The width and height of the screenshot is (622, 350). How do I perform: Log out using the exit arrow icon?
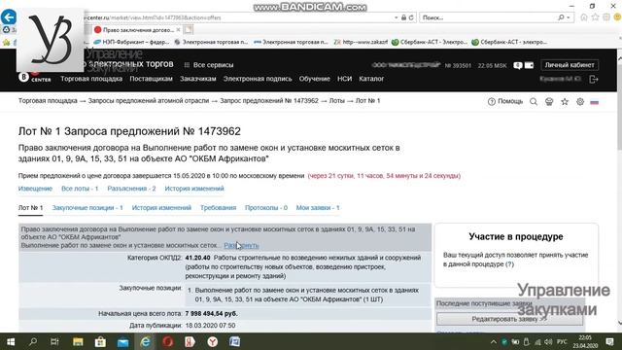594,80
